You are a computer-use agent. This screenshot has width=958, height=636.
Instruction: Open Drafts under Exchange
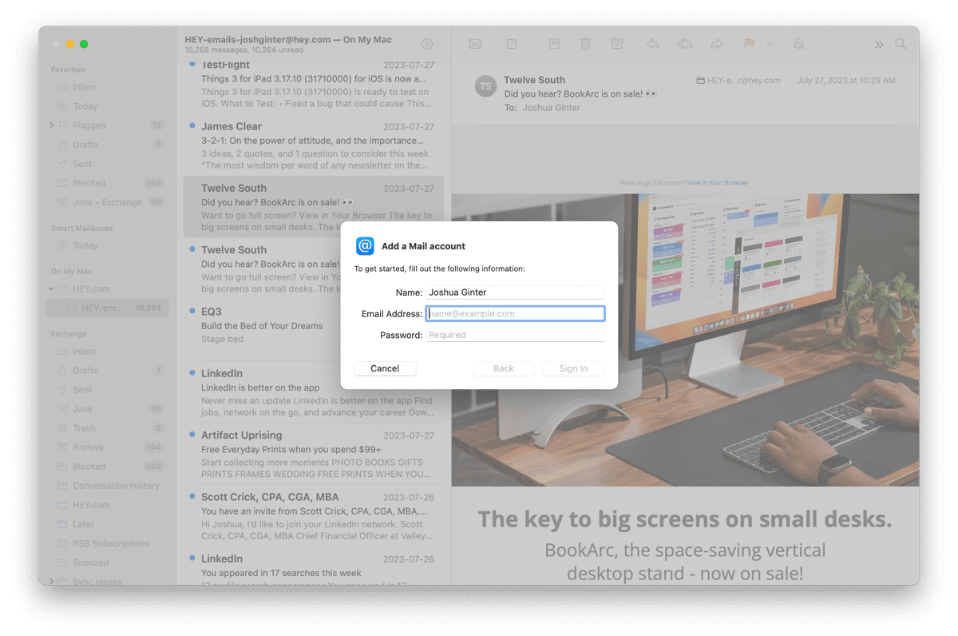click(x=107, y=371)
